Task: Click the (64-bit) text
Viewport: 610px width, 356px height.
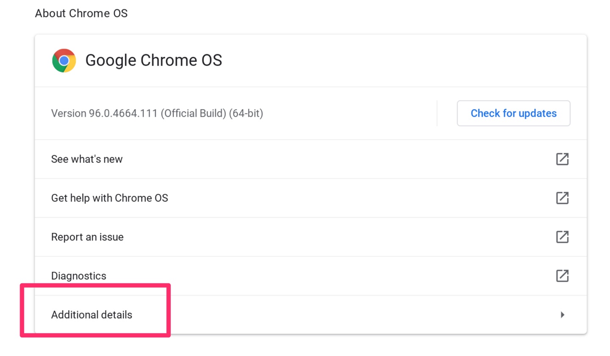Action: click(246, 113)
